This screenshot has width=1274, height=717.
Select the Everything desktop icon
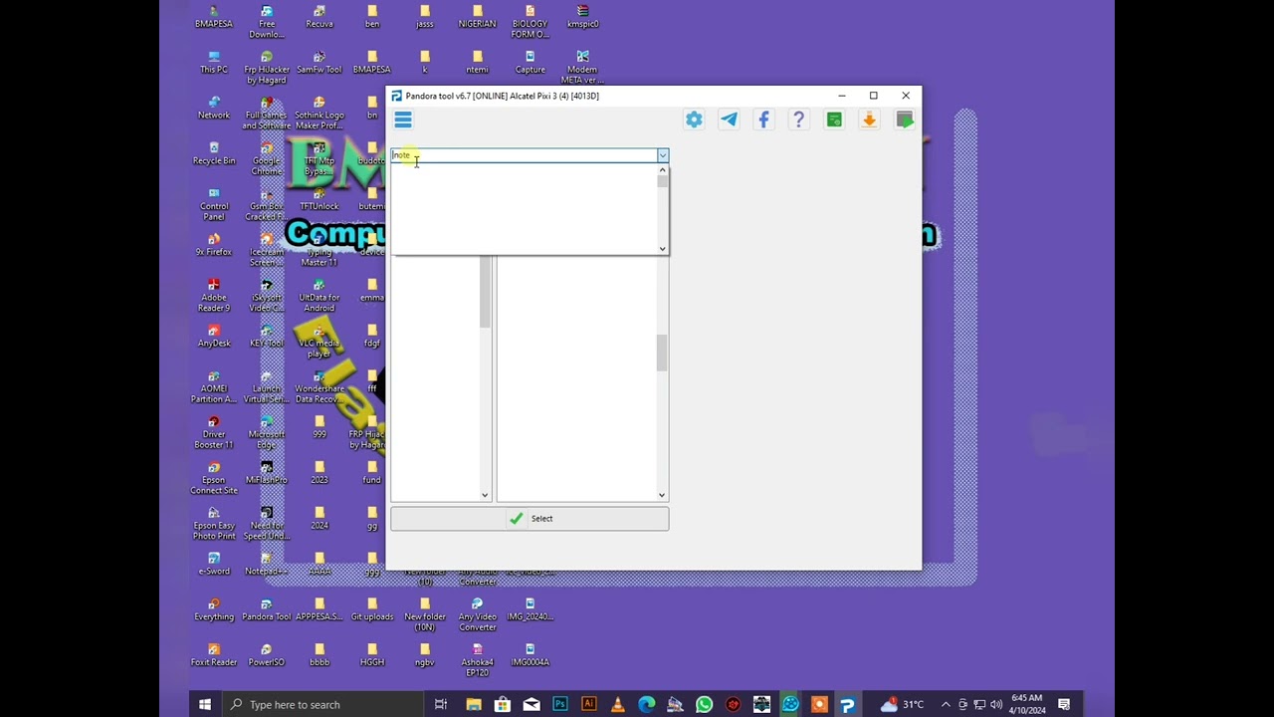[214, 610]
